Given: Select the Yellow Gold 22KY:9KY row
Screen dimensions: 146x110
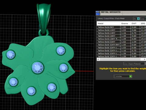Looking at the screenshot, I should pyautogui.click(x=121, y=45).
